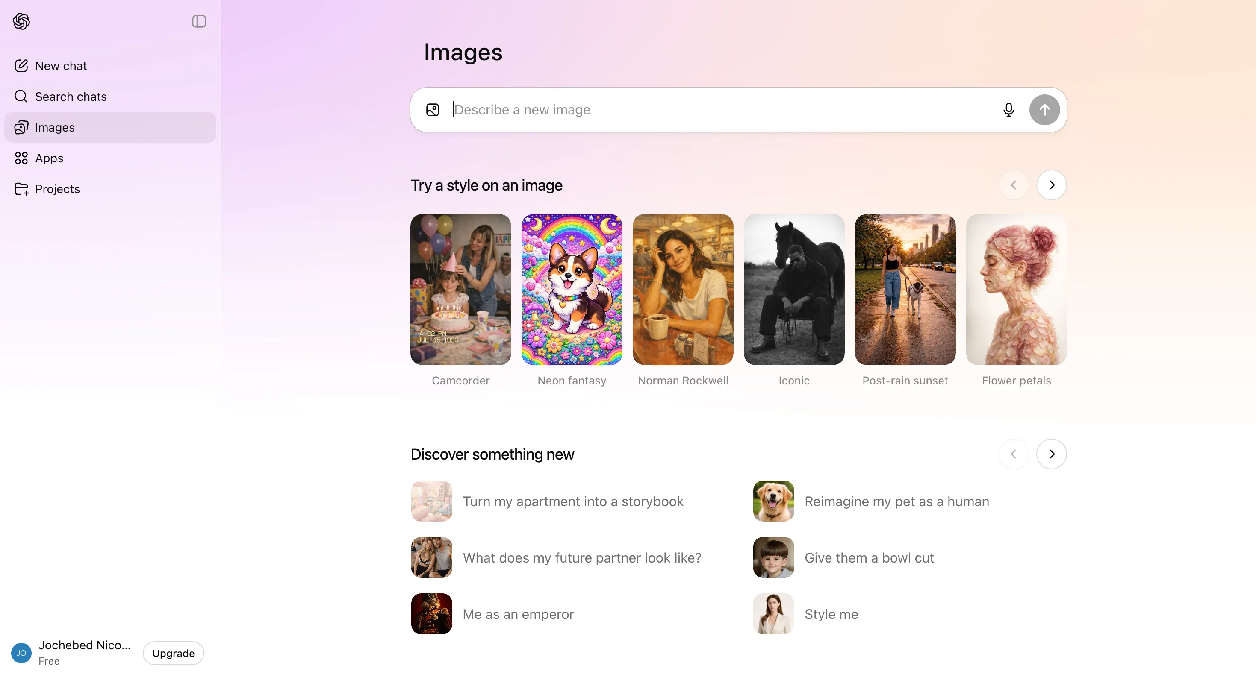The width and height of the screenshot is (1256, 680).
Task: Start a New chat
Action: pos(60,66)
